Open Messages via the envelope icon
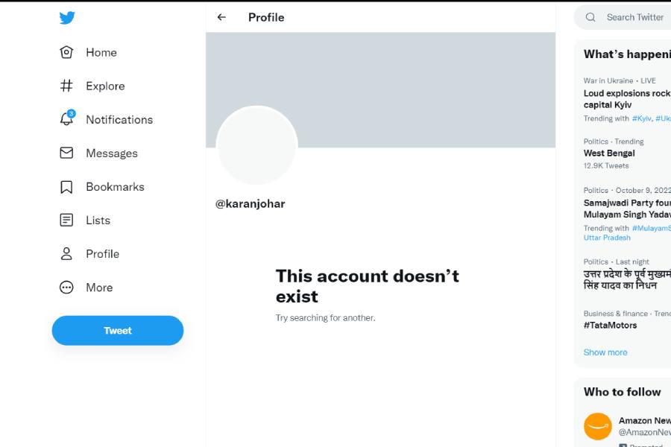This screenshot has width=671, height=447. 66,153
